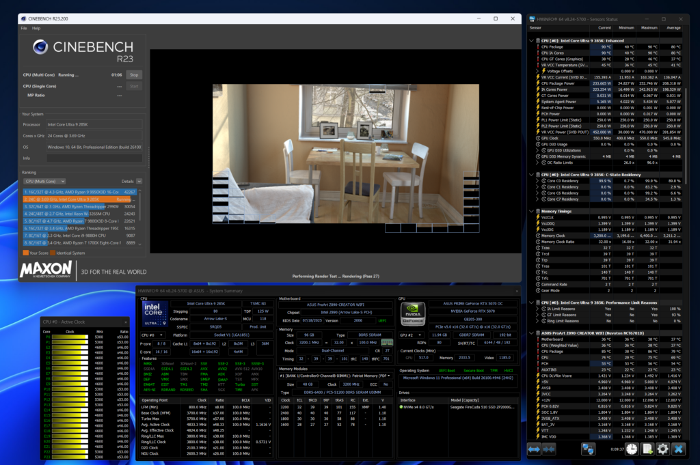Click the Cinebench sphere logo in the left panel

[x=40, y=47]
